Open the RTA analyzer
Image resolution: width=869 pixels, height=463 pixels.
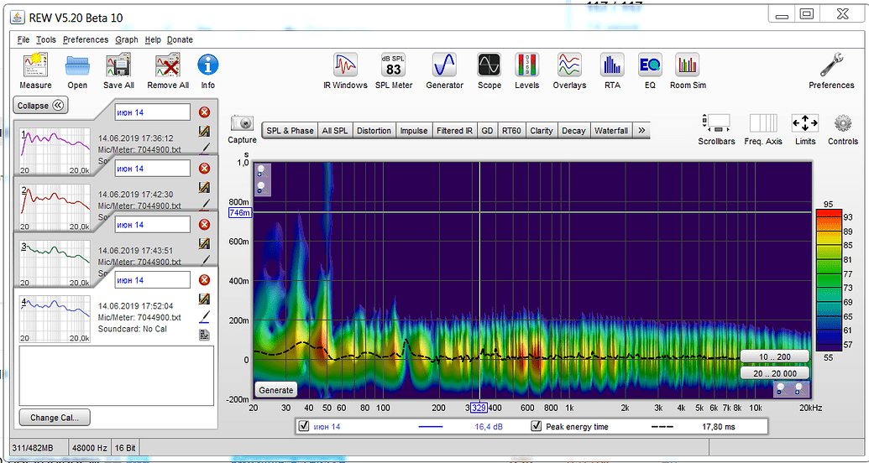click(612, 65)
